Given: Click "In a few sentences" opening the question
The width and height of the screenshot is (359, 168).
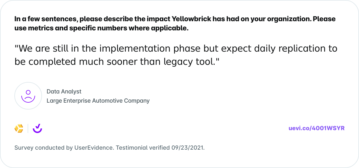Looking at the screenshot, I should point(46,19).
